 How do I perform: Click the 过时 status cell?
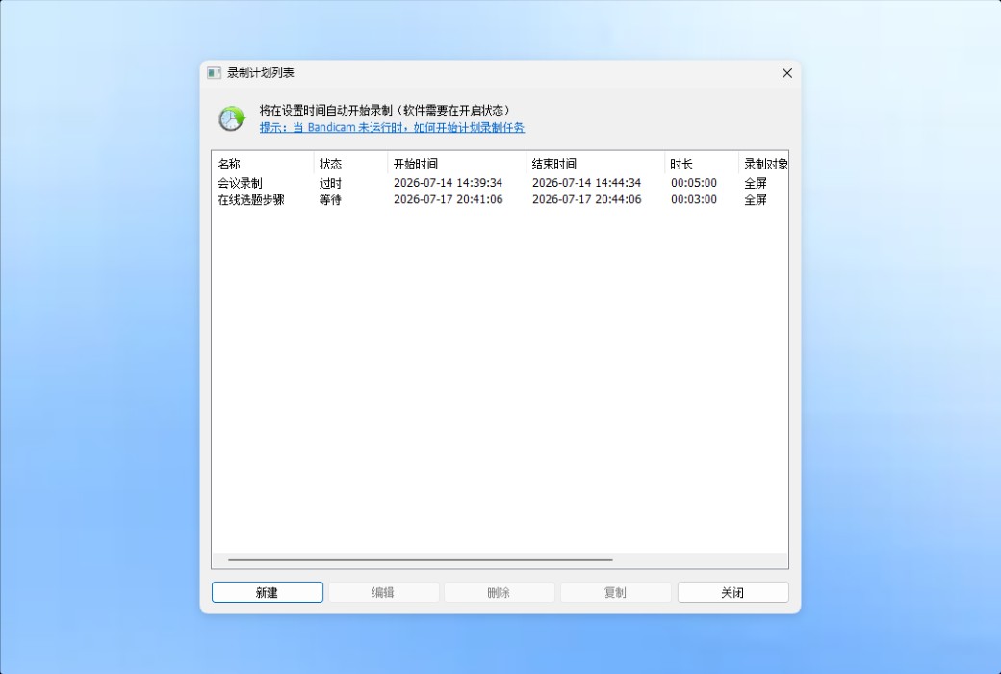coord(331,183)
